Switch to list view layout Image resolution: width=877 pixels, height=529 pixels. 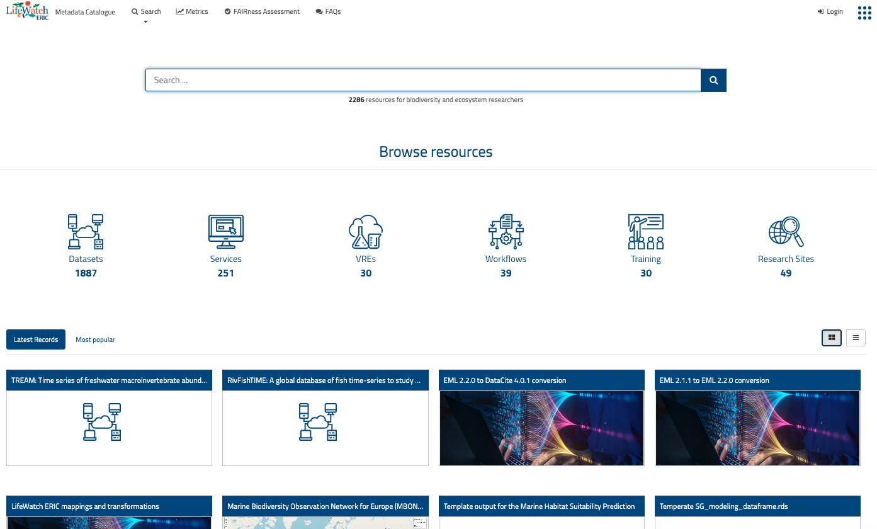click(856, 338)
